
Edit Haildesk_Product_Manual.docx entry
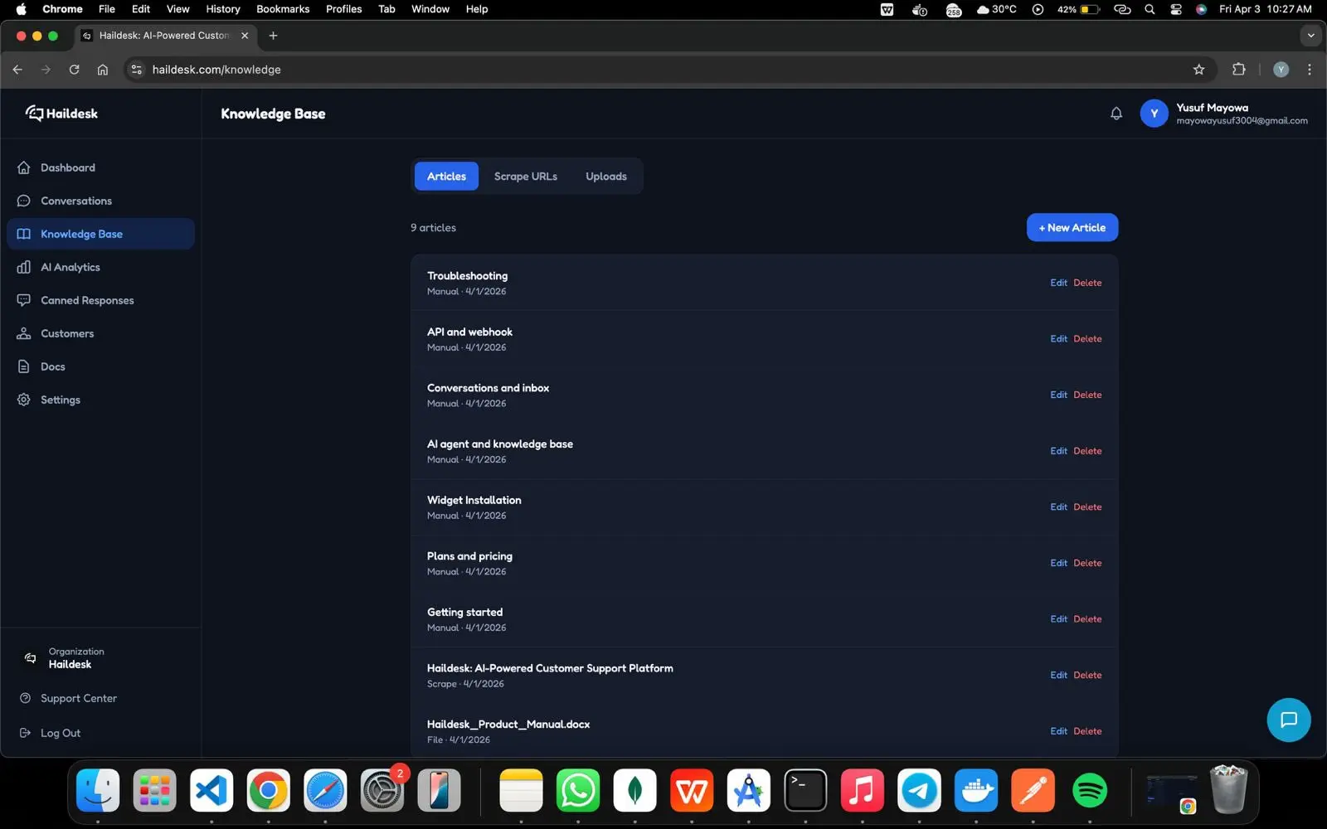point(1058,731)
